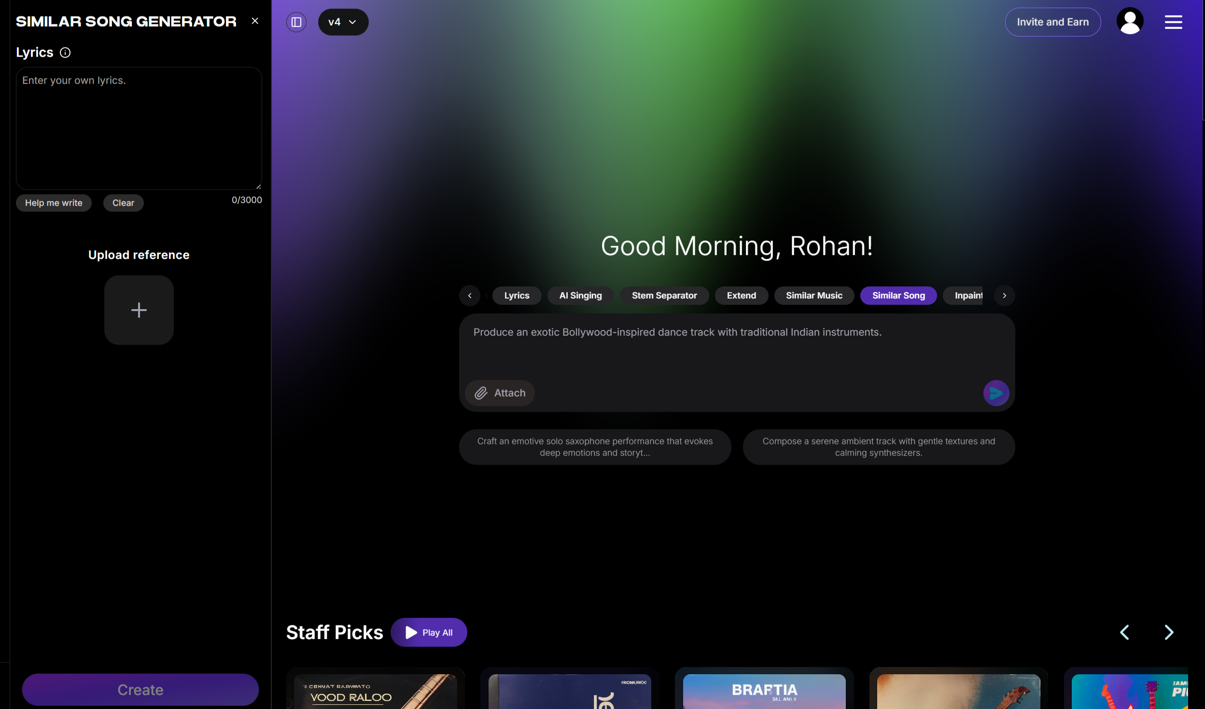Toggle the sidebar collapse icon
This screenshot has width=1205, height=709.
(296, 22)
